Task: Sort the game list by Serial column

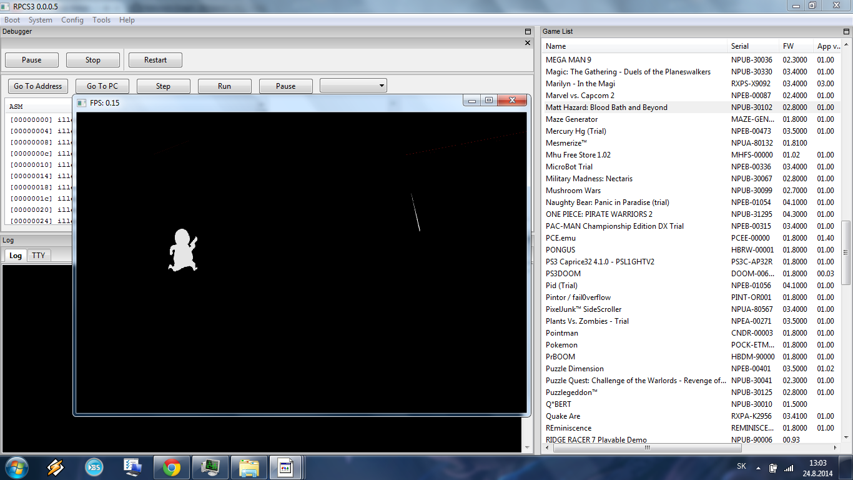Action: point(753,46)
